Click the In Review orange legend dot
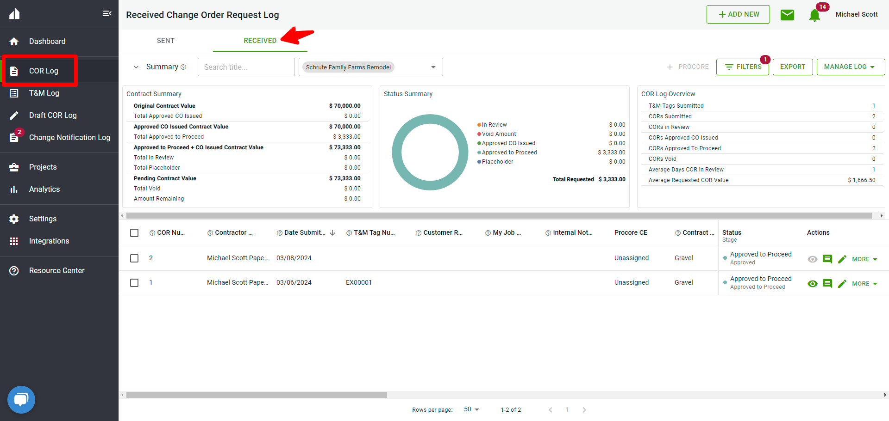 tap(479, 125)
